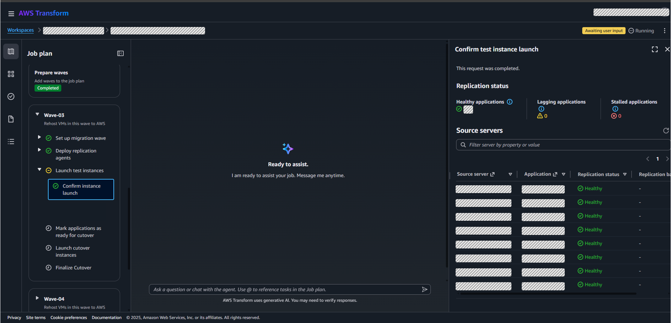Open the dashboard grid icon in sidebar
The height and width of the screenshot is (323, 671).
11,74
